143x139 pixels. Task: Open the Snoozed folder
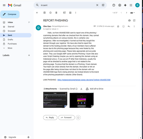16,31
